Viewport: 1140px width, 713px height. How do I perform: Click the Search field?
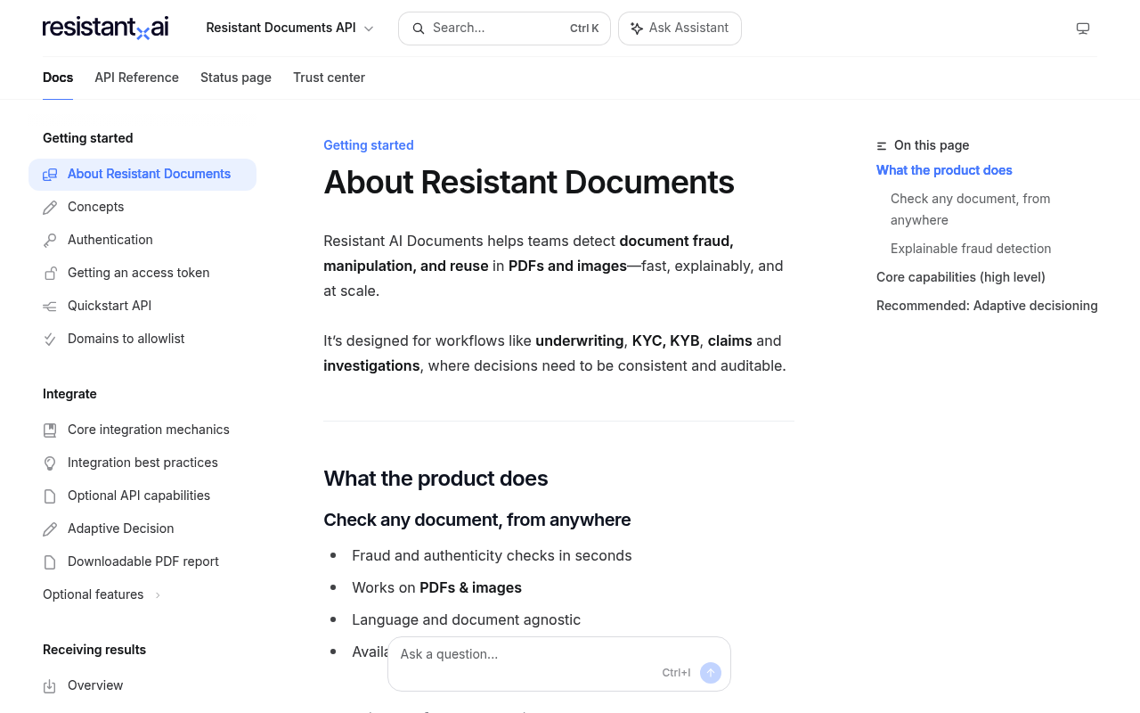tap(504, 29)
